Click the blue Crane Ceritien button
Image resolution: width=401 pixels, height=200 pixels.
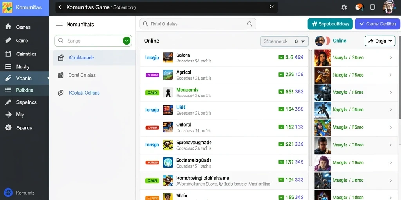coord(377,24)
